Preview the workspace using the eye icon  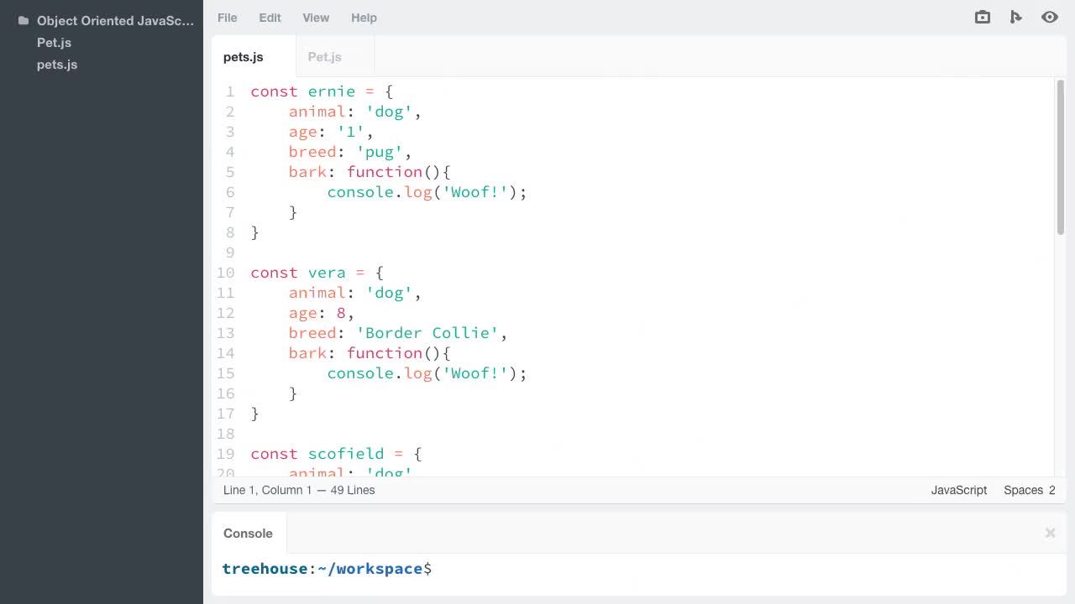pos(1050,17)
